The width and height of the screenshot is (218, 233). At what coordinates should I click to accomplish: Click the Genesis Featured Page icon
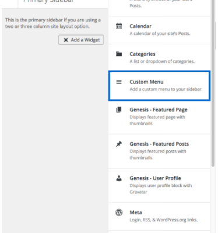point(119,110)
